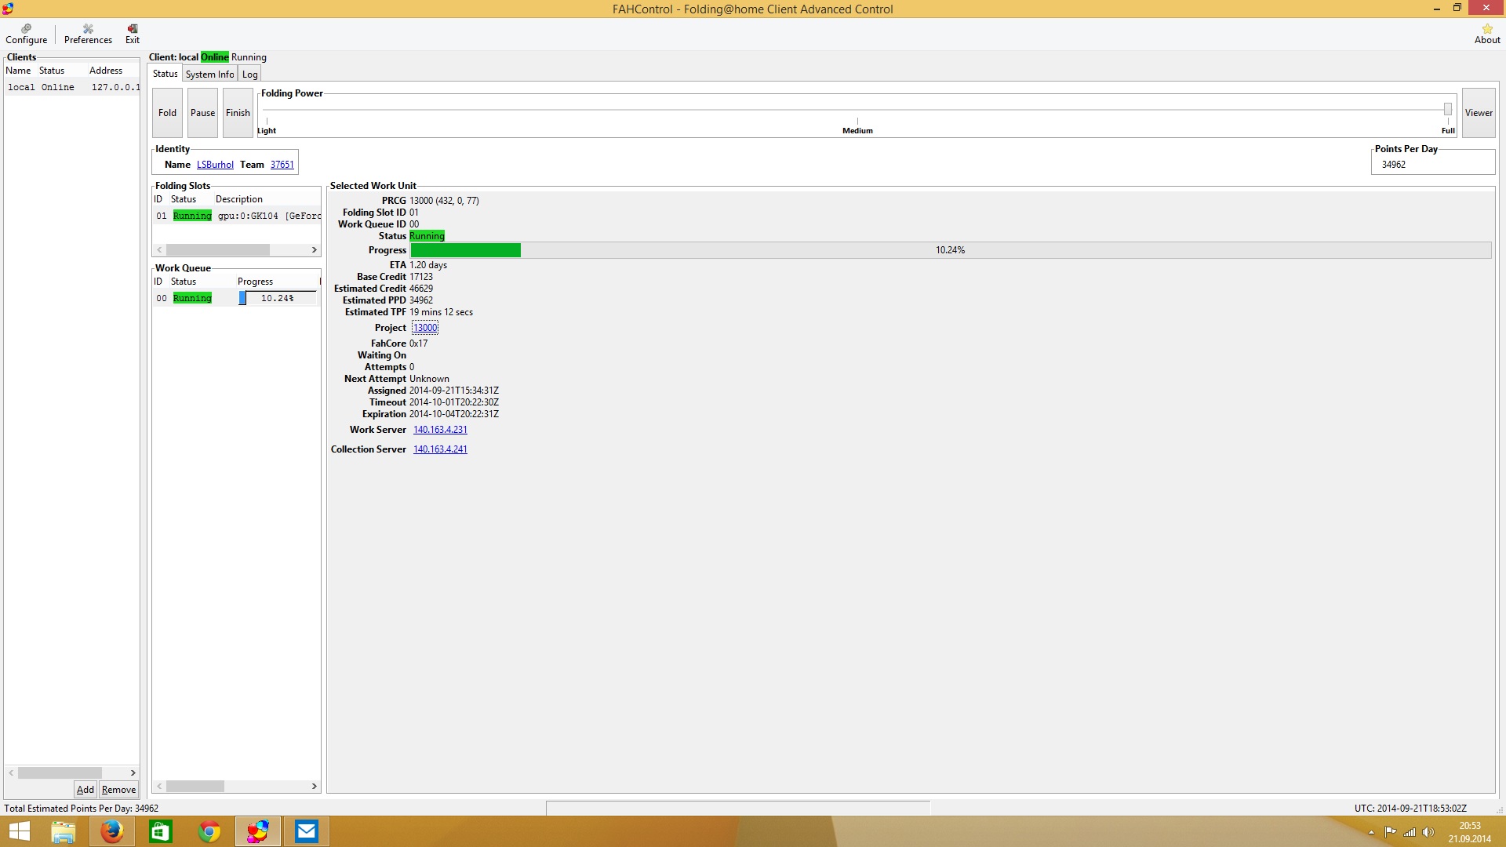Switch to the Status tab
The width and height of the screenshot is (1506, 847).
coord(165,74)
